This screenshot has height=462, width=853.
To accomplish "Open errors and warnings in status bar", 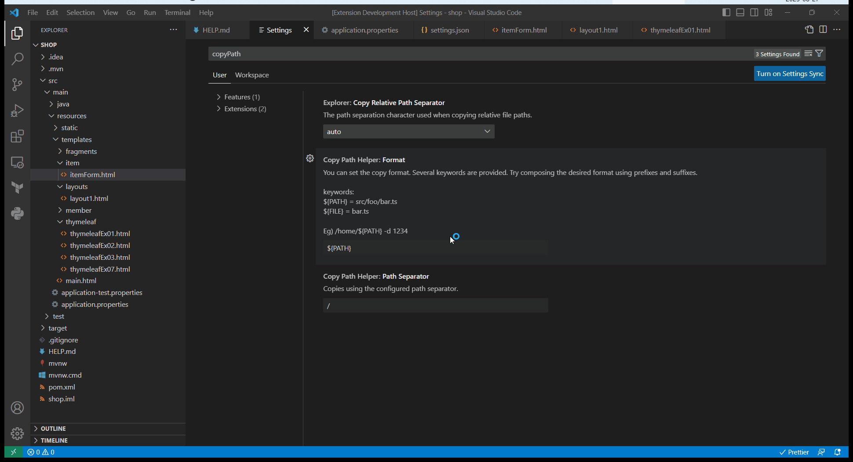I will tap(41, 452).
